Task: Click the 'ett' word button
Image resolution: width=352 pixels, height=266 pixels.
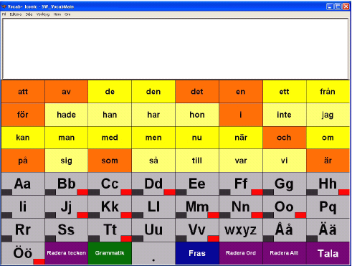Action: point(285,92)
